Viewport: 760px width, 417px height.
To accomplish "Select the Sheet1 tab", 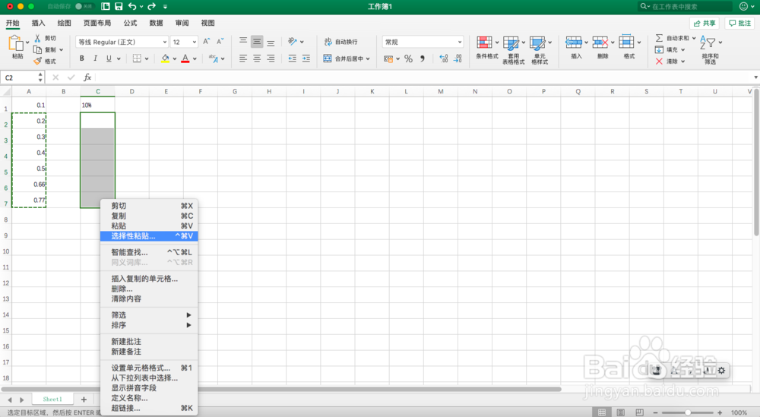I will pyautogui.click(x=52, y=399).
